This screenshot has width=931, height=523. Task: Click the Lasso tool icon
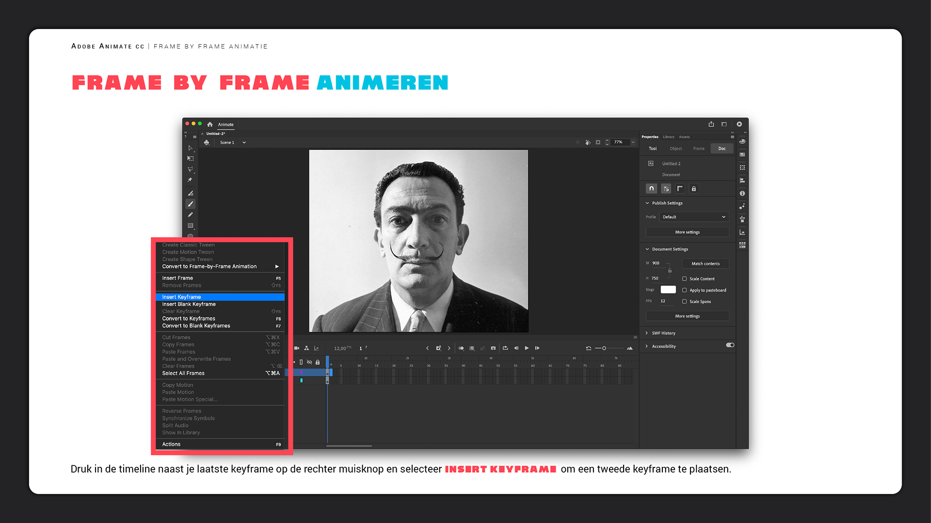(x=191, y=169)
